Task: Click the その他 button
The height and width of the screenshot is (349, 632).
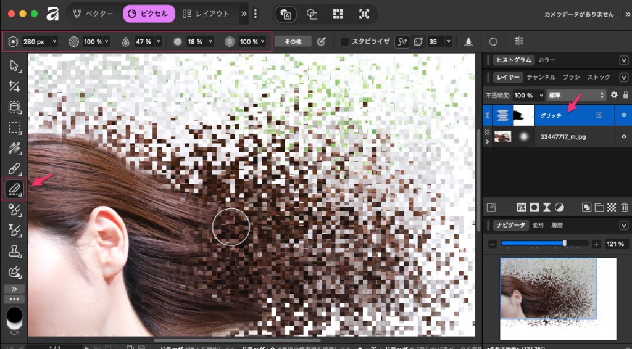Action: [x=292, y=42]
